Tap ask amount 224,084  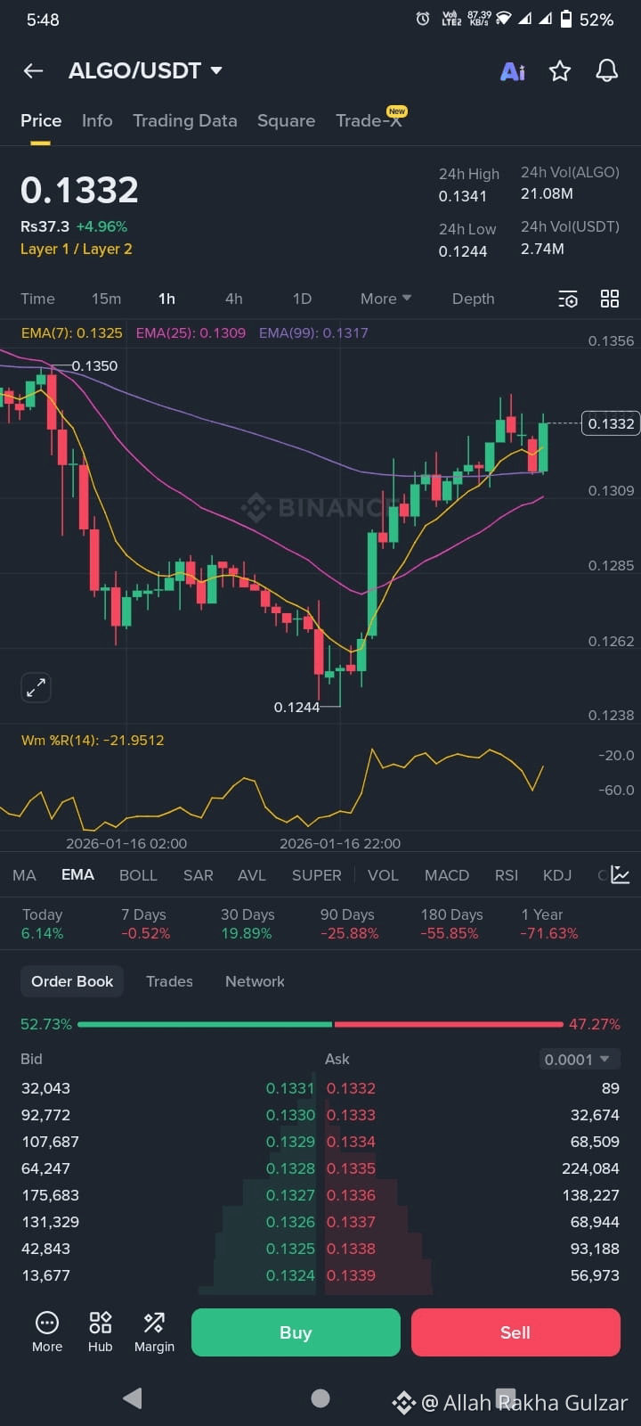pos(590,1168)
